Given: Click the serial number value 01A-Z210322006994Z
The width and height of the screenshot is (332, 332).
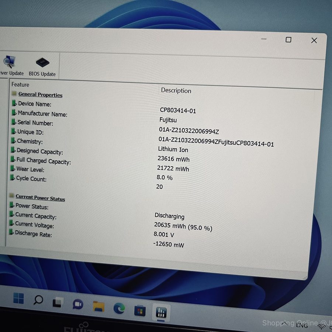Looking at the screenshot, I should (x=189, y=131).
